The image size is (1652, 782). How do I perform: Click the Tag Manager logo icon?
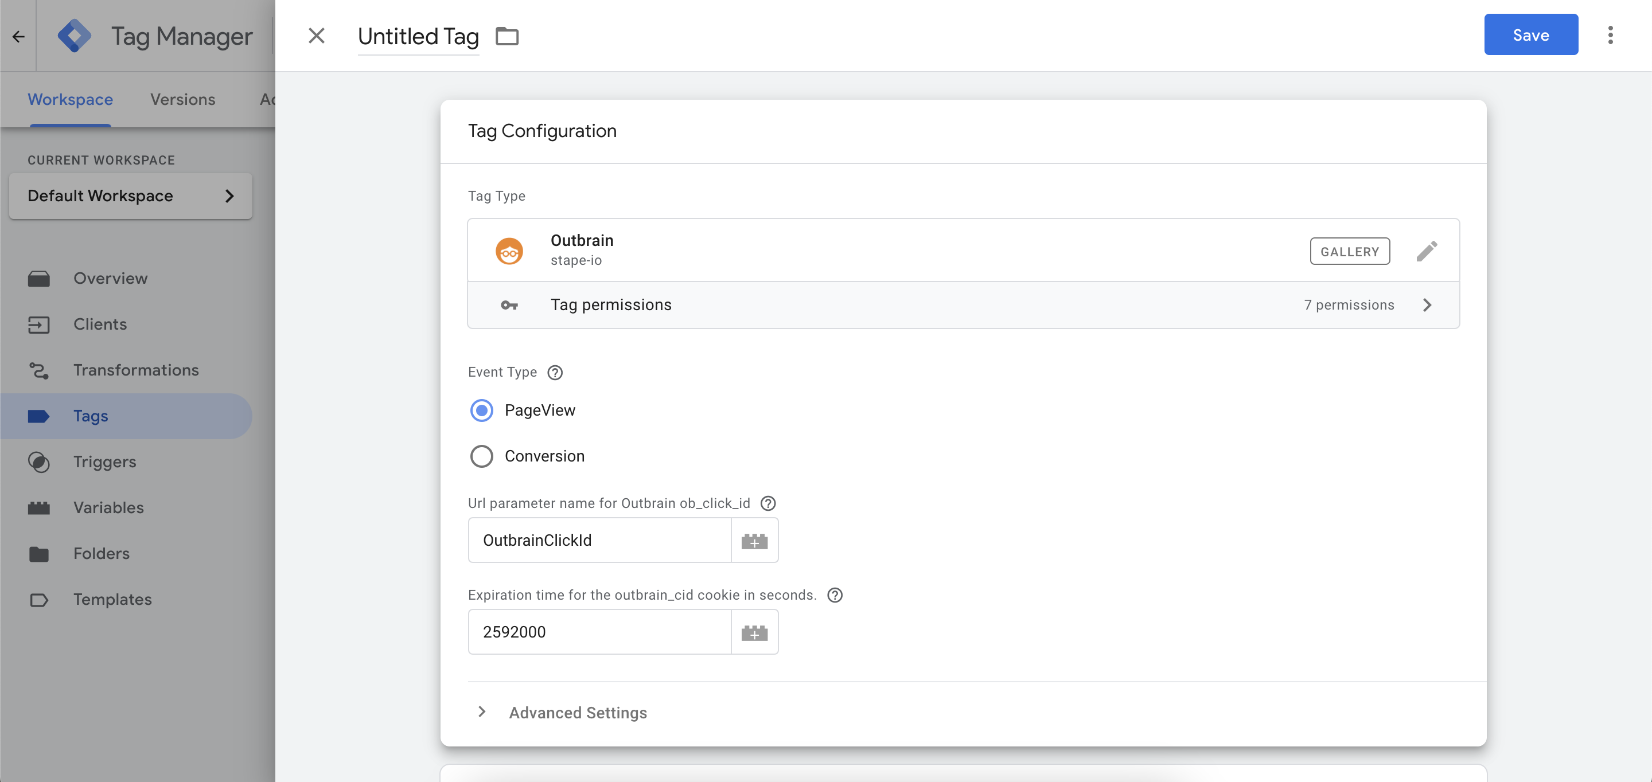click(x=75, y=36)
